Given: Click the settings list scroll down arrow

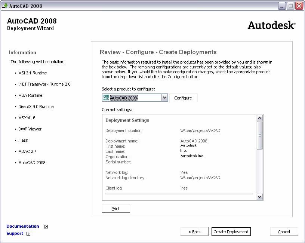Looking at the screenshot, I should click(260, 197).
